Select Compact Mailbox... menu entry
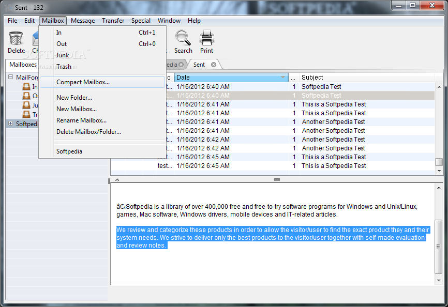The image size is (448, 307). (102, 82)
